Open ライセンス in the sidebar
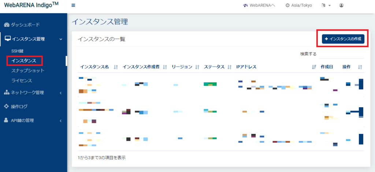The image size is (375, 172). pos(22,81)
